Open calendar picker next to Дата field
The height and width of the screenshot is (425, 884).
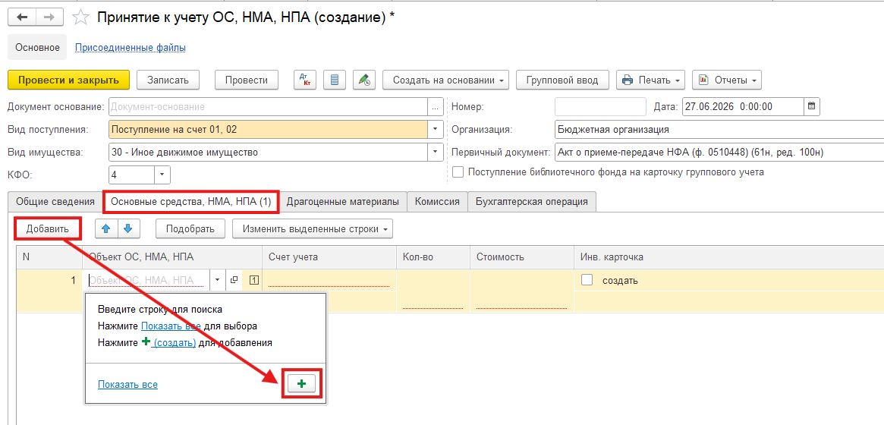pyautogui.click(x=811, y=106)
